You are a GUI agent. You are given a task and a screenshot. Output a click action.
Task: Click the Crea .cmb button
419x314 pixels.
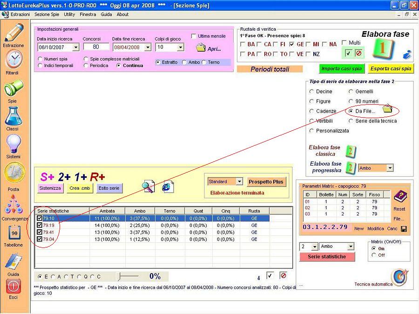(80, 188)
